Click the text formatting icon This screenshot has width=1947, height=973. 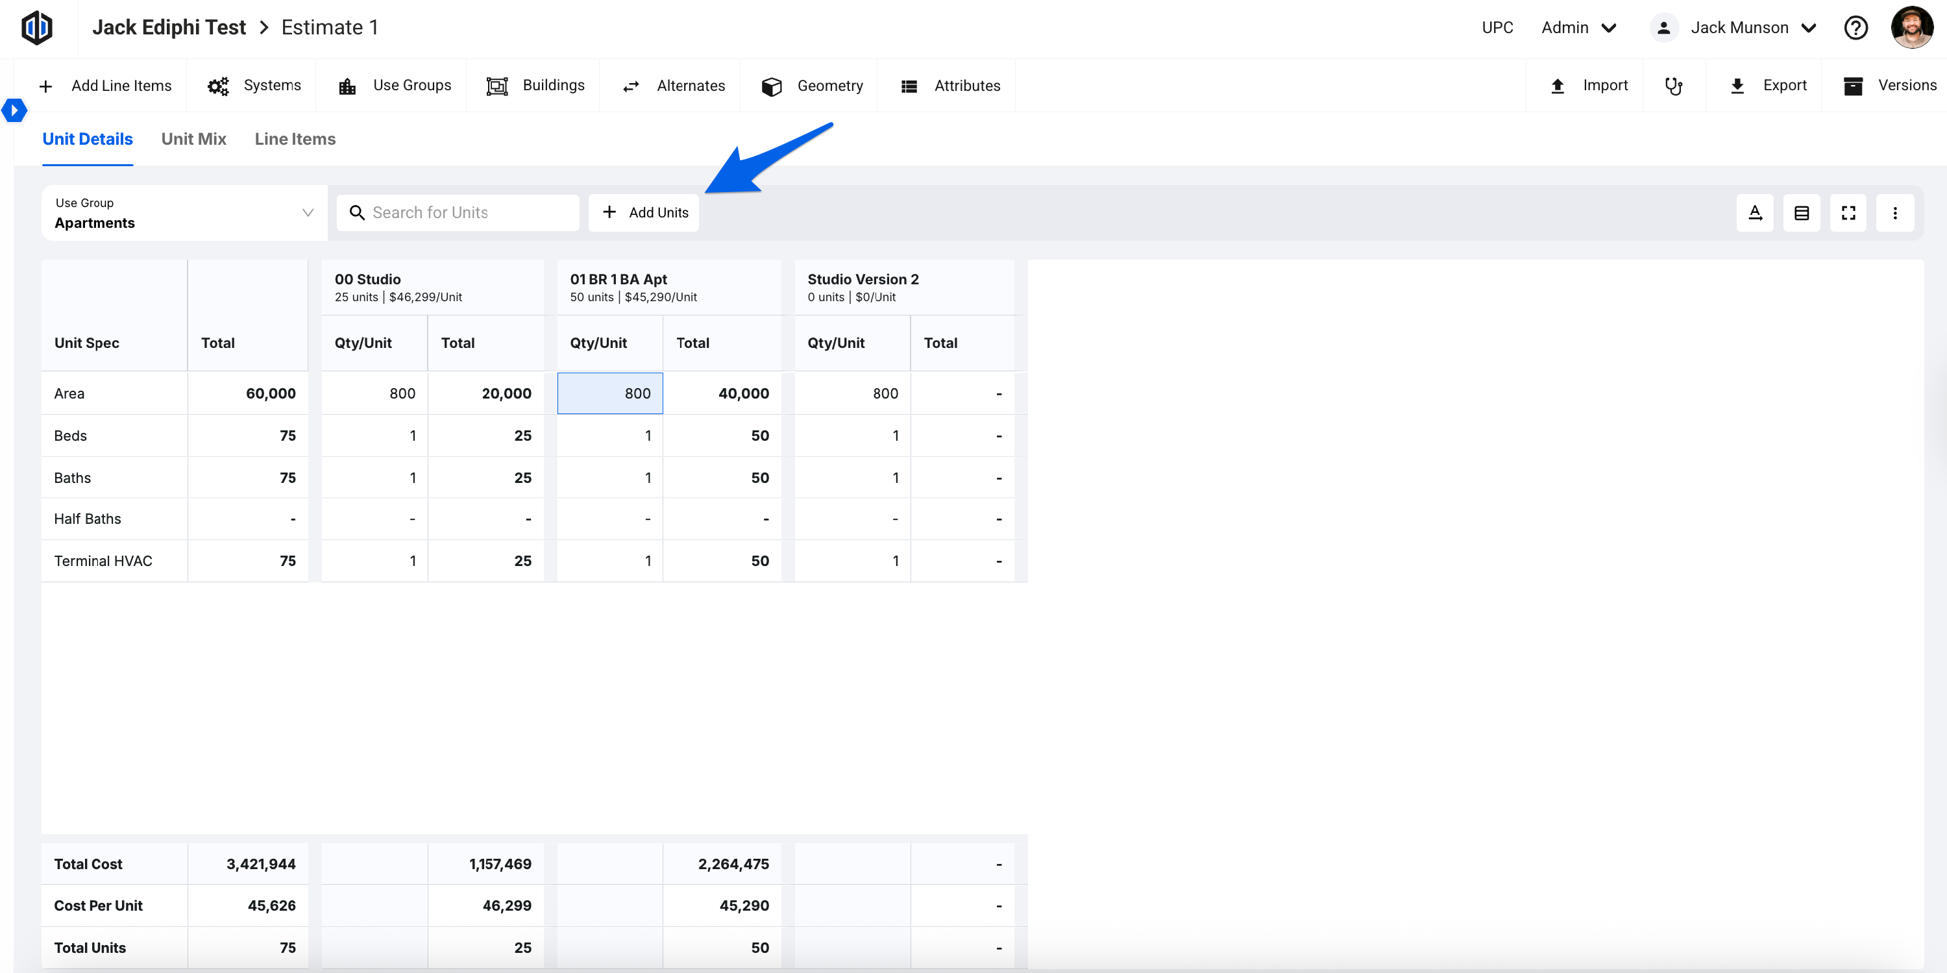pos(1755,213)
